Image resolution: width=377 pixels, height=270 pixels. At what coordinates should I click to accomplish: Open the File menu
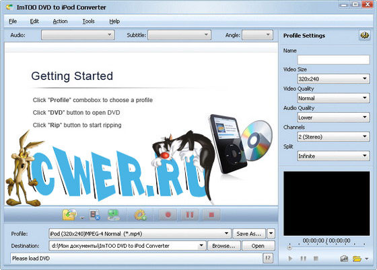[13, 21]
